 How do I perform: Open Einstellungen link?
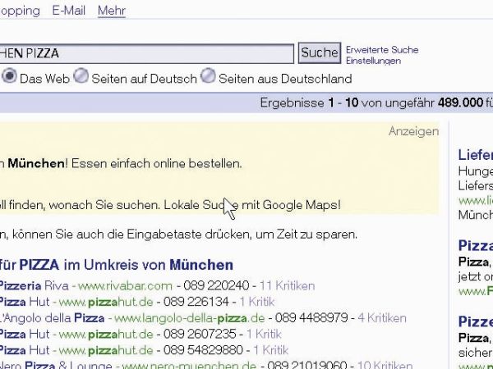click(x=373, y=61)
